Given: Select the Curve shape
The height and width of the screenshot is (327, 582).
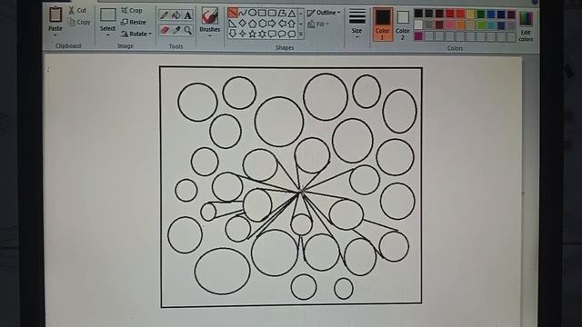Looking at the screenshot, I should click(243, 13).
